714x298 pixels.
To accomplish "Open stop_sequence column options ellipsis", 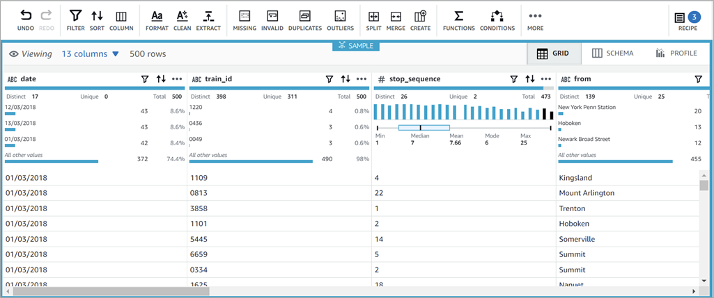I will (x=546, y=79).
